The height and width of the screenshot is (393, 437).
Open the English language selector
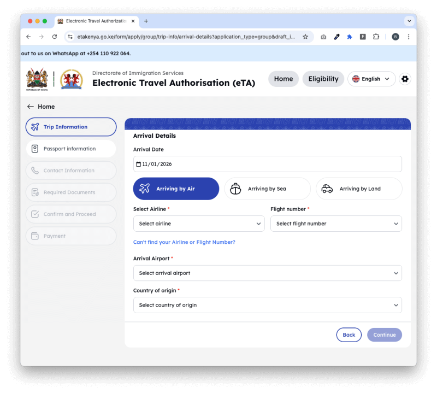371,79
